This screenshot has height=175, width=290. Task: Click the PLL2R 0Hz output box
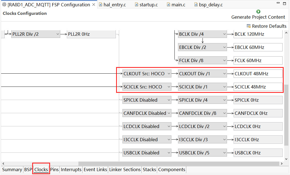[91, 34]
